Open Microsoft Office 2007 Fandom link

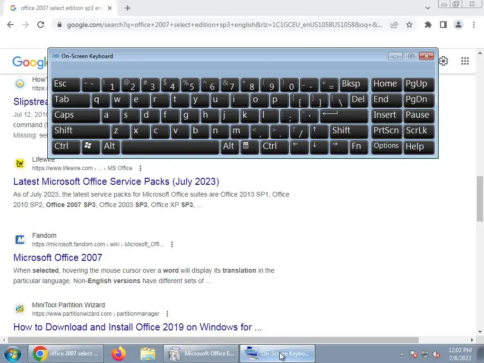point(58,258)
